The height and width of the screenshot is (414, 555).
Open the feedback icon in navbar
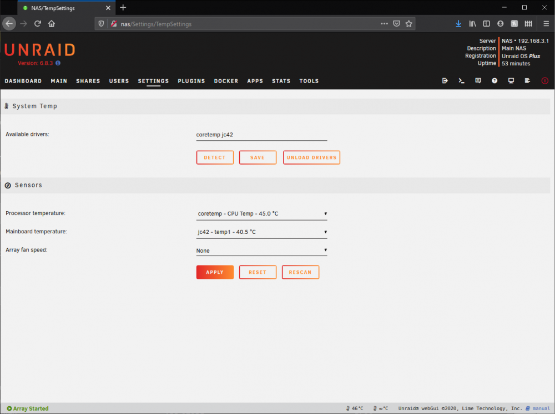click(x=478, y=80)
